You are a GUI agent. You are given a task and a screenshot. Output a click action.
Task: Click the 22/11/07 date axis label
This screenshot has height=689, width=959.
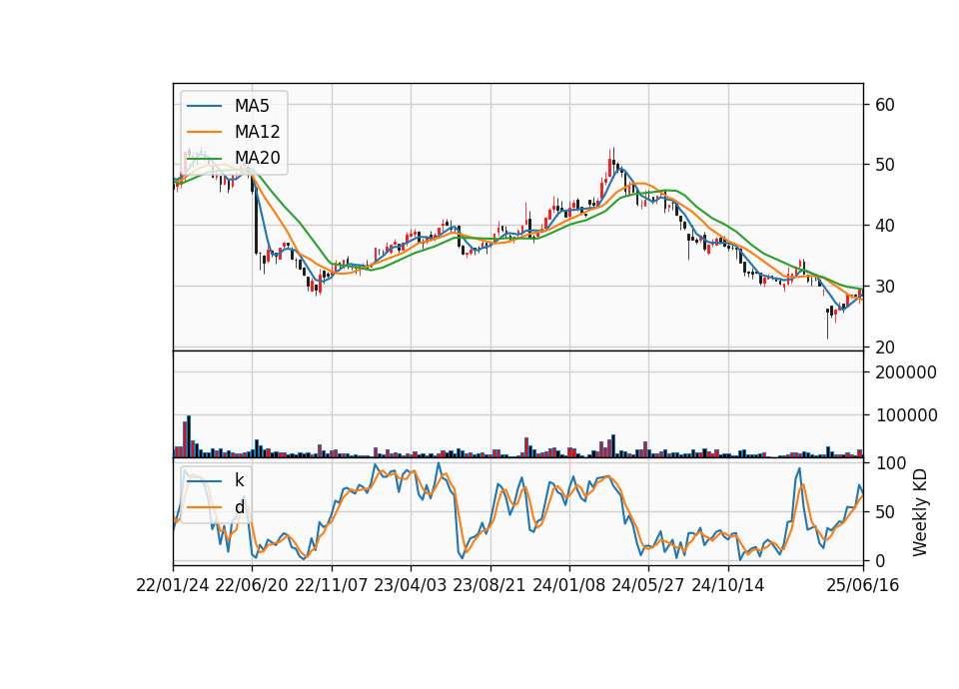332,585
